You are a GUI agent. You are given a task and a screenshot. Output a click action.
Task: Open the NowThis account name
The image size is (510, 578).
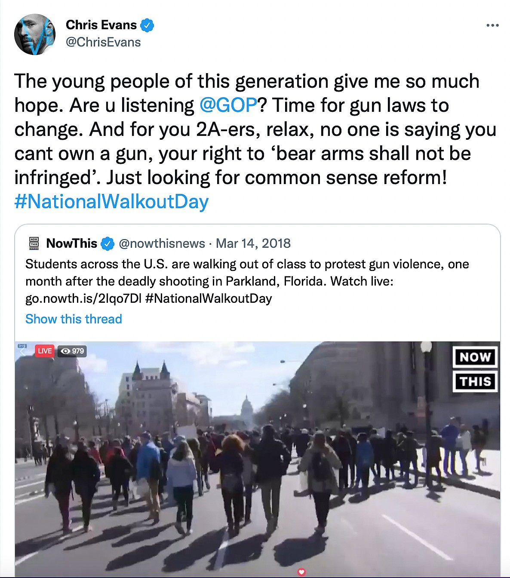[x=72, y=243]
